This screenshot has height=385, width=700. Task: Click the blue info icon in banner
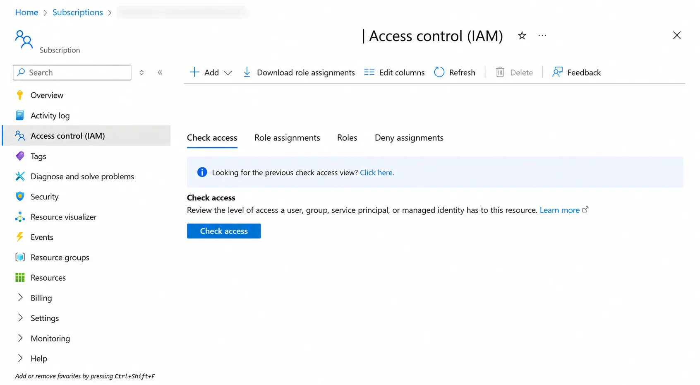[x=202, y=172]
